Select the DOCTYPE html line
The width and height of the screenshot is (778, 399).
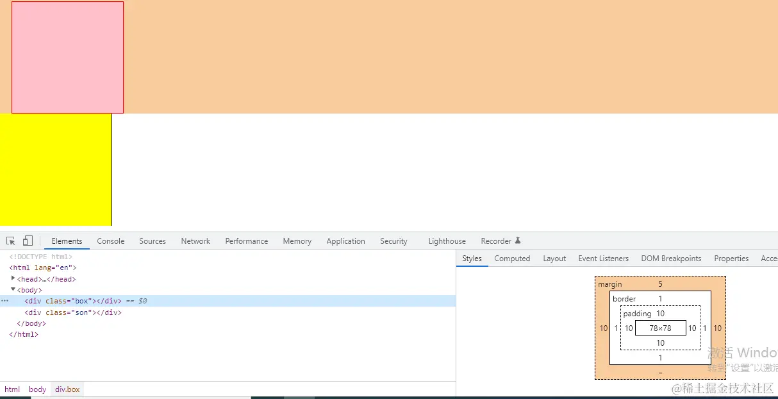tap(40, 257)
